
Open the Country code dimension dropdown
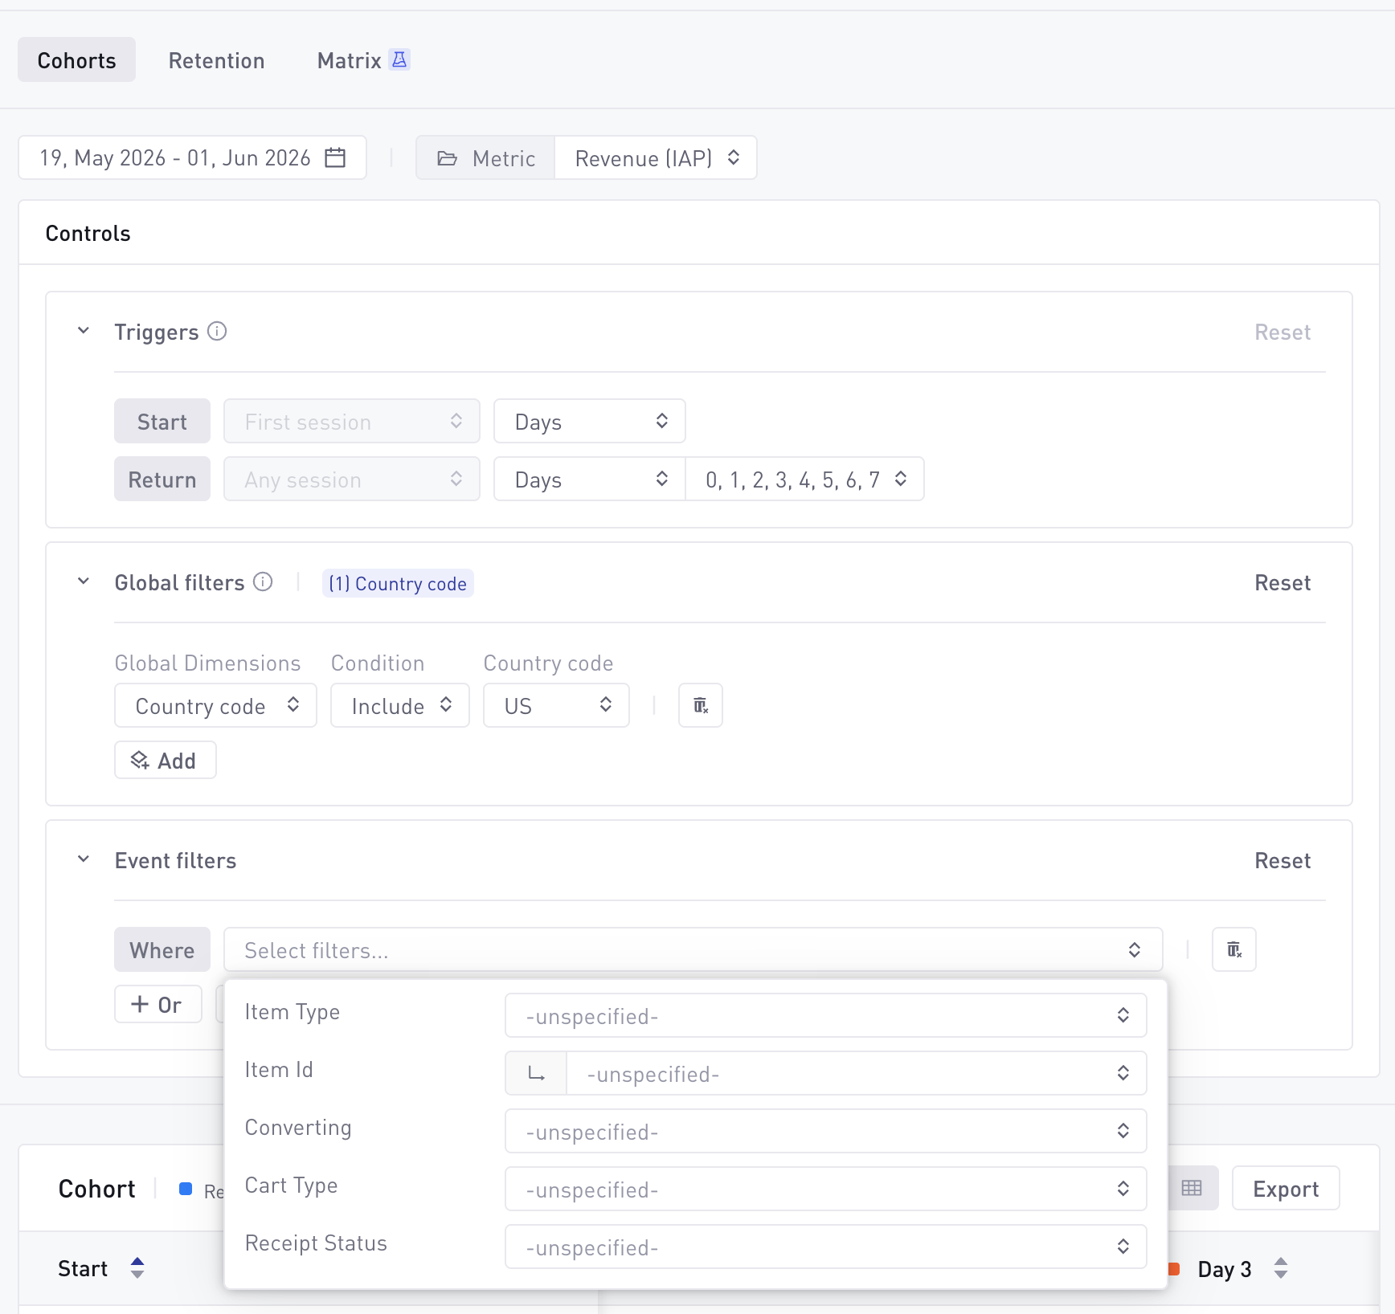[x=215, y=705]
